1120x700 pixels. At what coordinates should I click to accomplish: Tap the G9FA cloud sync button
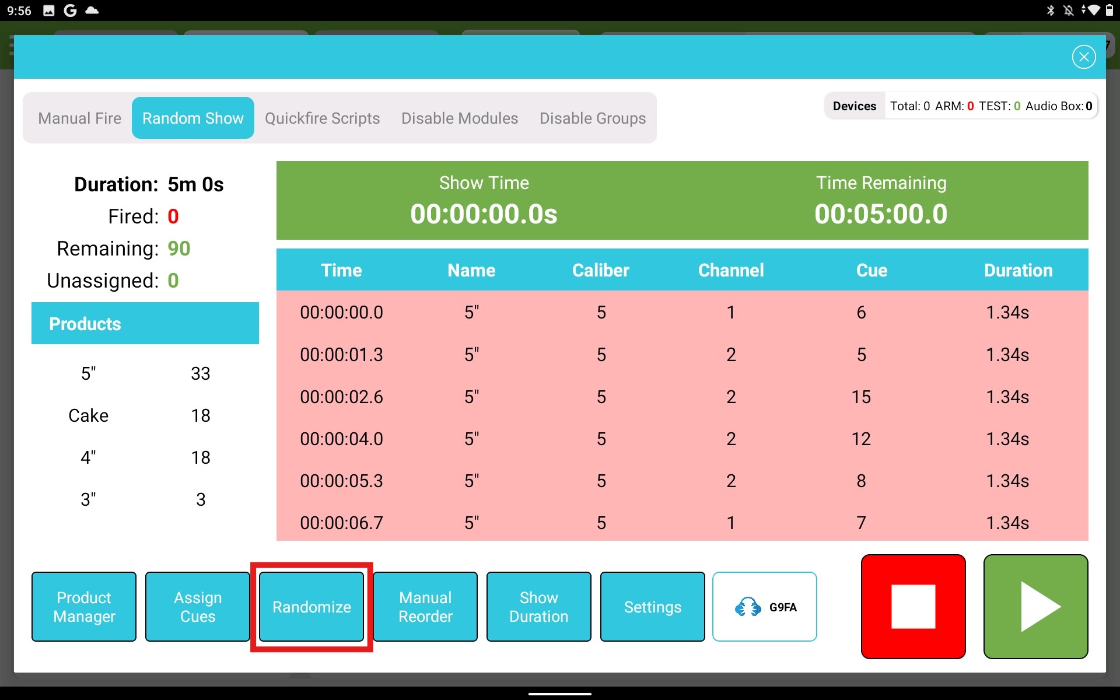(x=764, y=607)
